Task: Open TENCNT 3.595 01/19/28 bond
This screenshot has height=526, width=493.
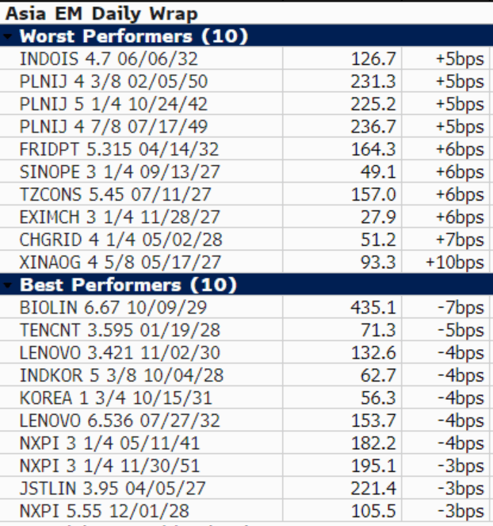Action: [119, 331]
